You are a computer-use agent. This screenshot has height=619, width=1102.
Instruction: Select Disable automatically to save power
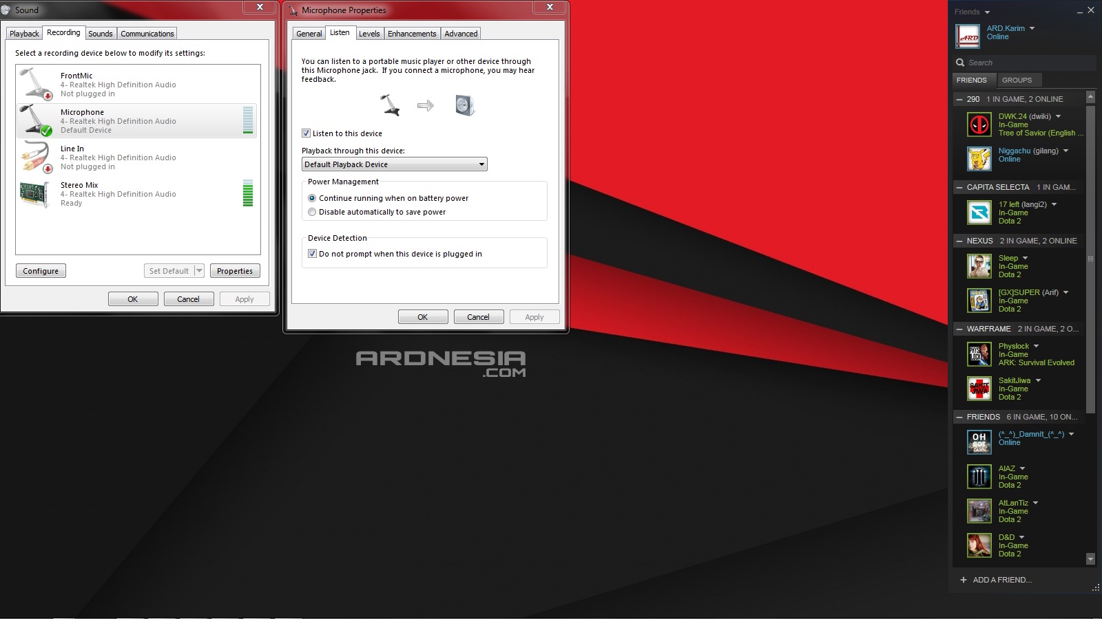(x=312, y=212)
